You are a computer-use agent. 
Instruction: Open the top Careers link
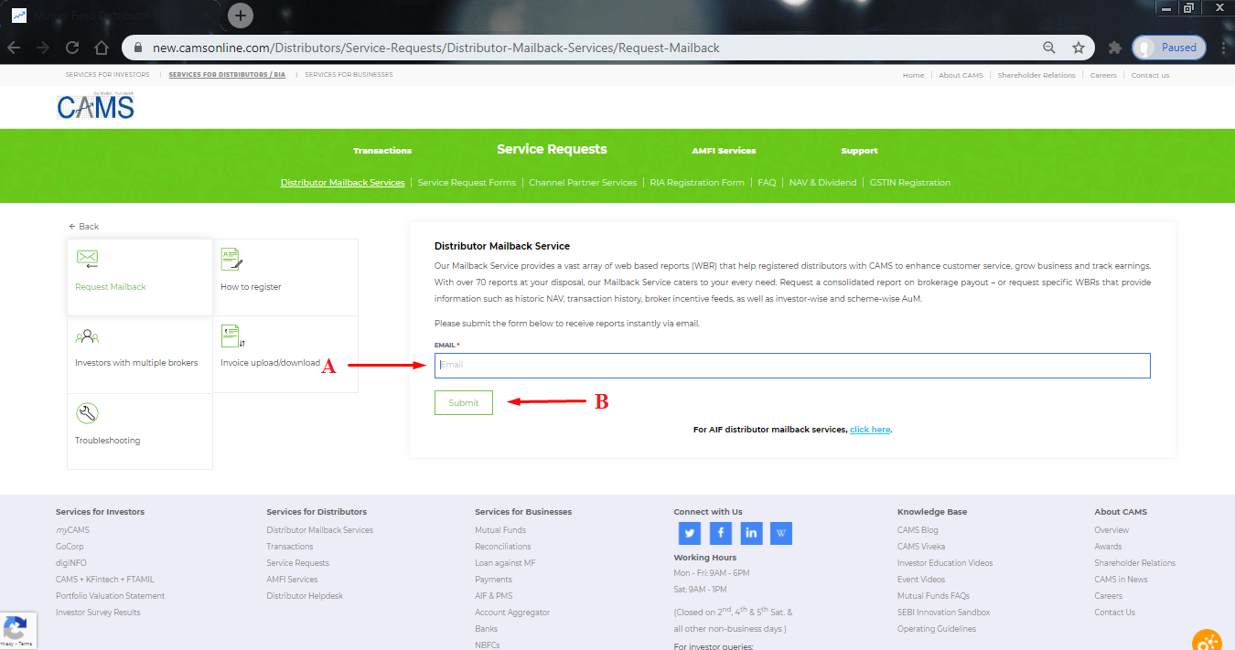(1103, 76)
